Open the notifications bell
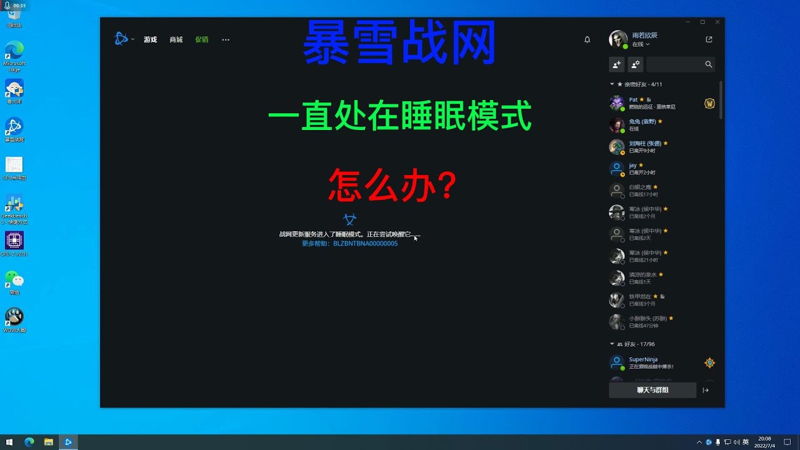Screen dimensions: 800x450 pos(587,39)
